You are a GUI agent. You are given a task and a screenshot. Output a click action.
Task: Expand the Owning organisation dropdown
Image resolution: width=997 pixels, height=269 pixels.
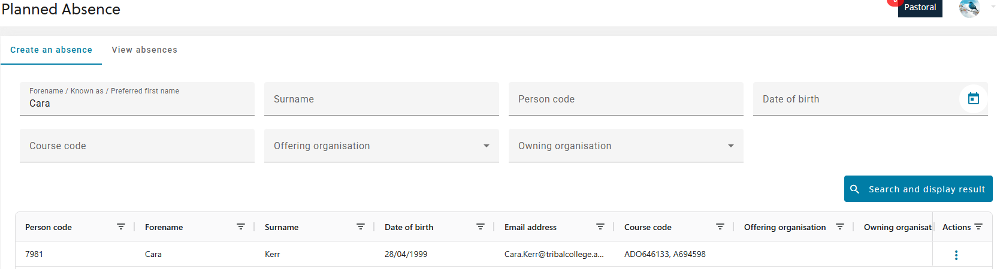(730, 146)
